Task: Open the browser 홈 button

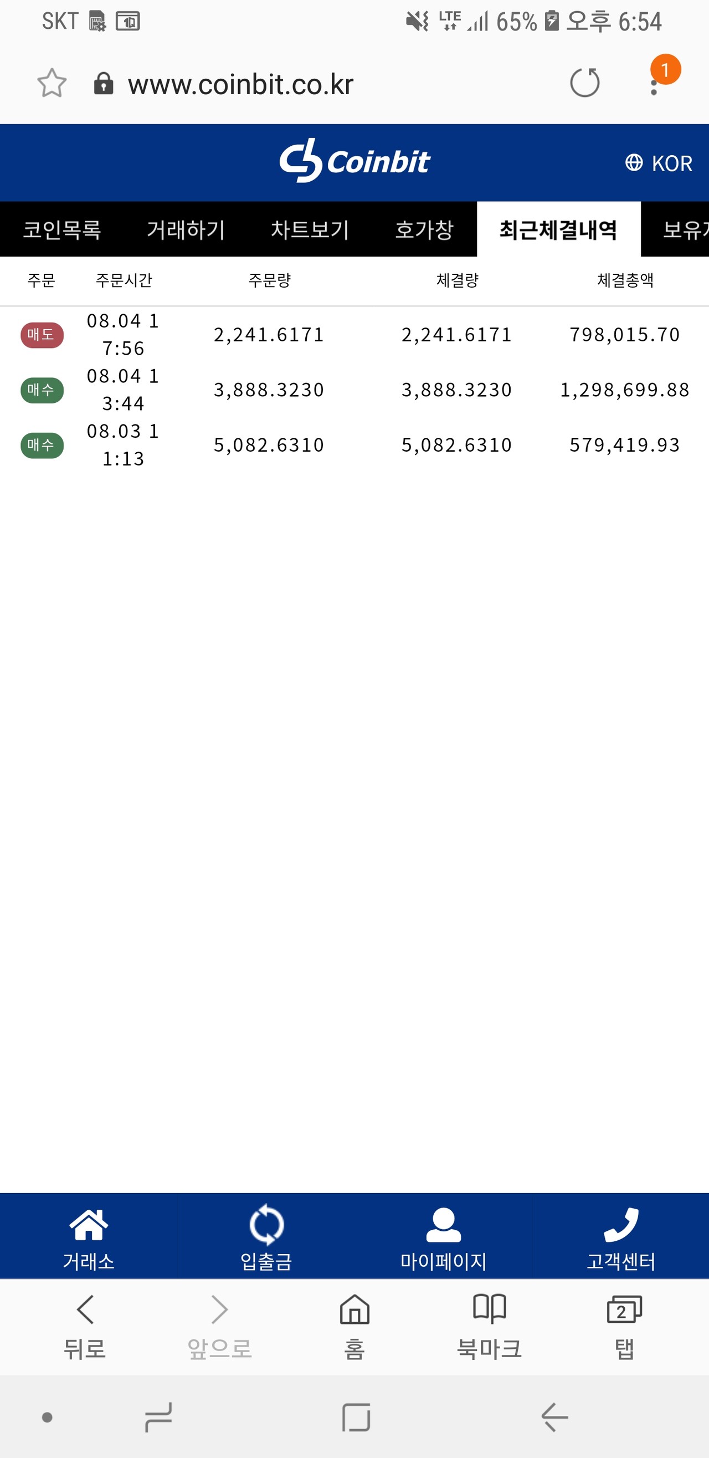Action: (x=355, y=1326)
